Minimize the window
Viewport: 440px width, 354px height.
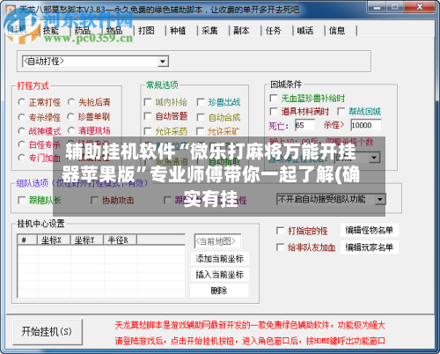pos(378,7)
